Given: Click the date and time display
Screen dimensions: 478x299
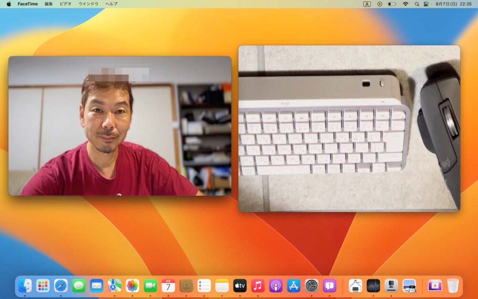Looking at the screenshot, I should (x=453, y=4).
